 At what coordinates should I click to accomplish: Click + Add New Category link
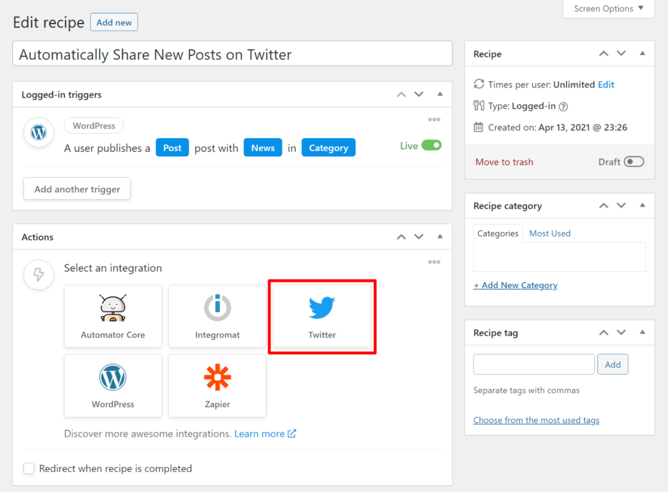point(515,285)
